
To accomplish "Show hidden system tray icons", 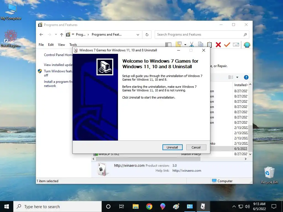I will click(234, 206).
